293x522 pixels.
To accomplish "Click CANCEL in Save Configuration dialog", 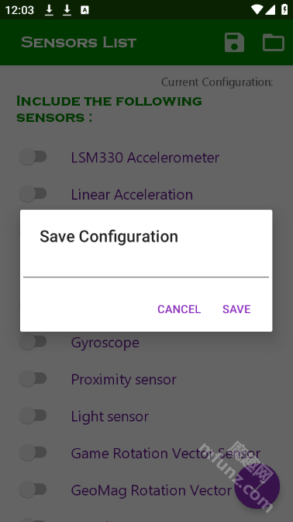I will click(179, 309).
